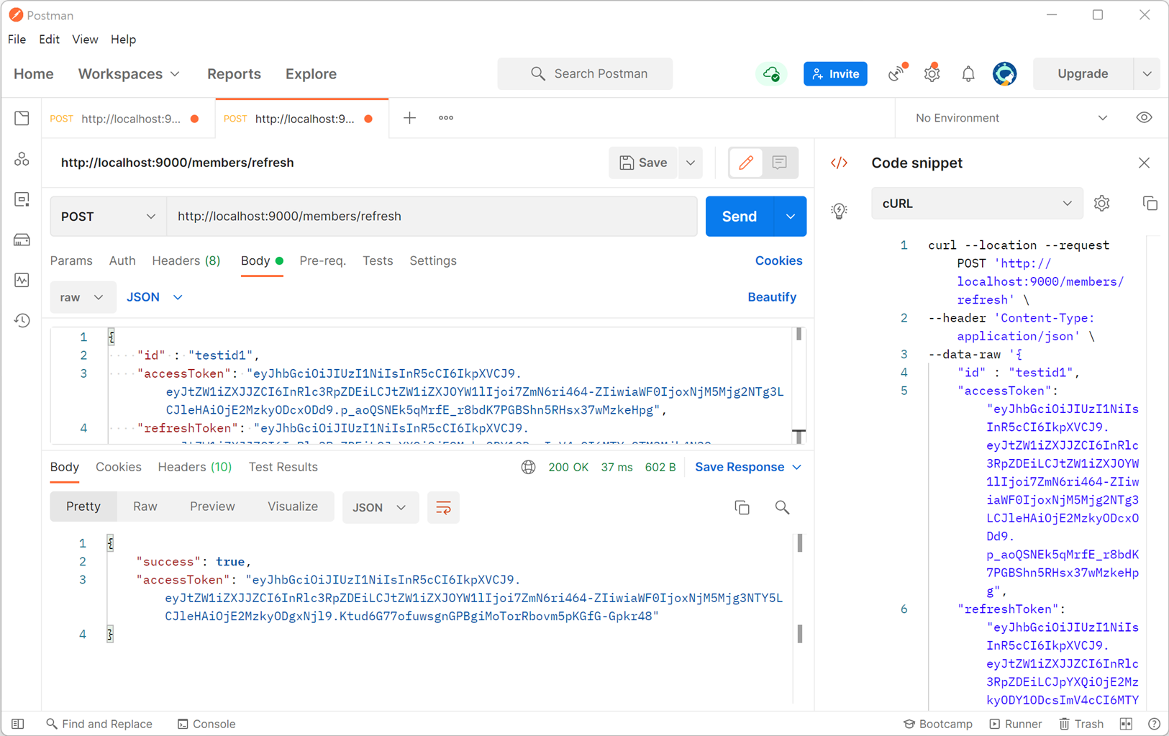
Task: Open APIs sidebar icon
Action: 22,159
